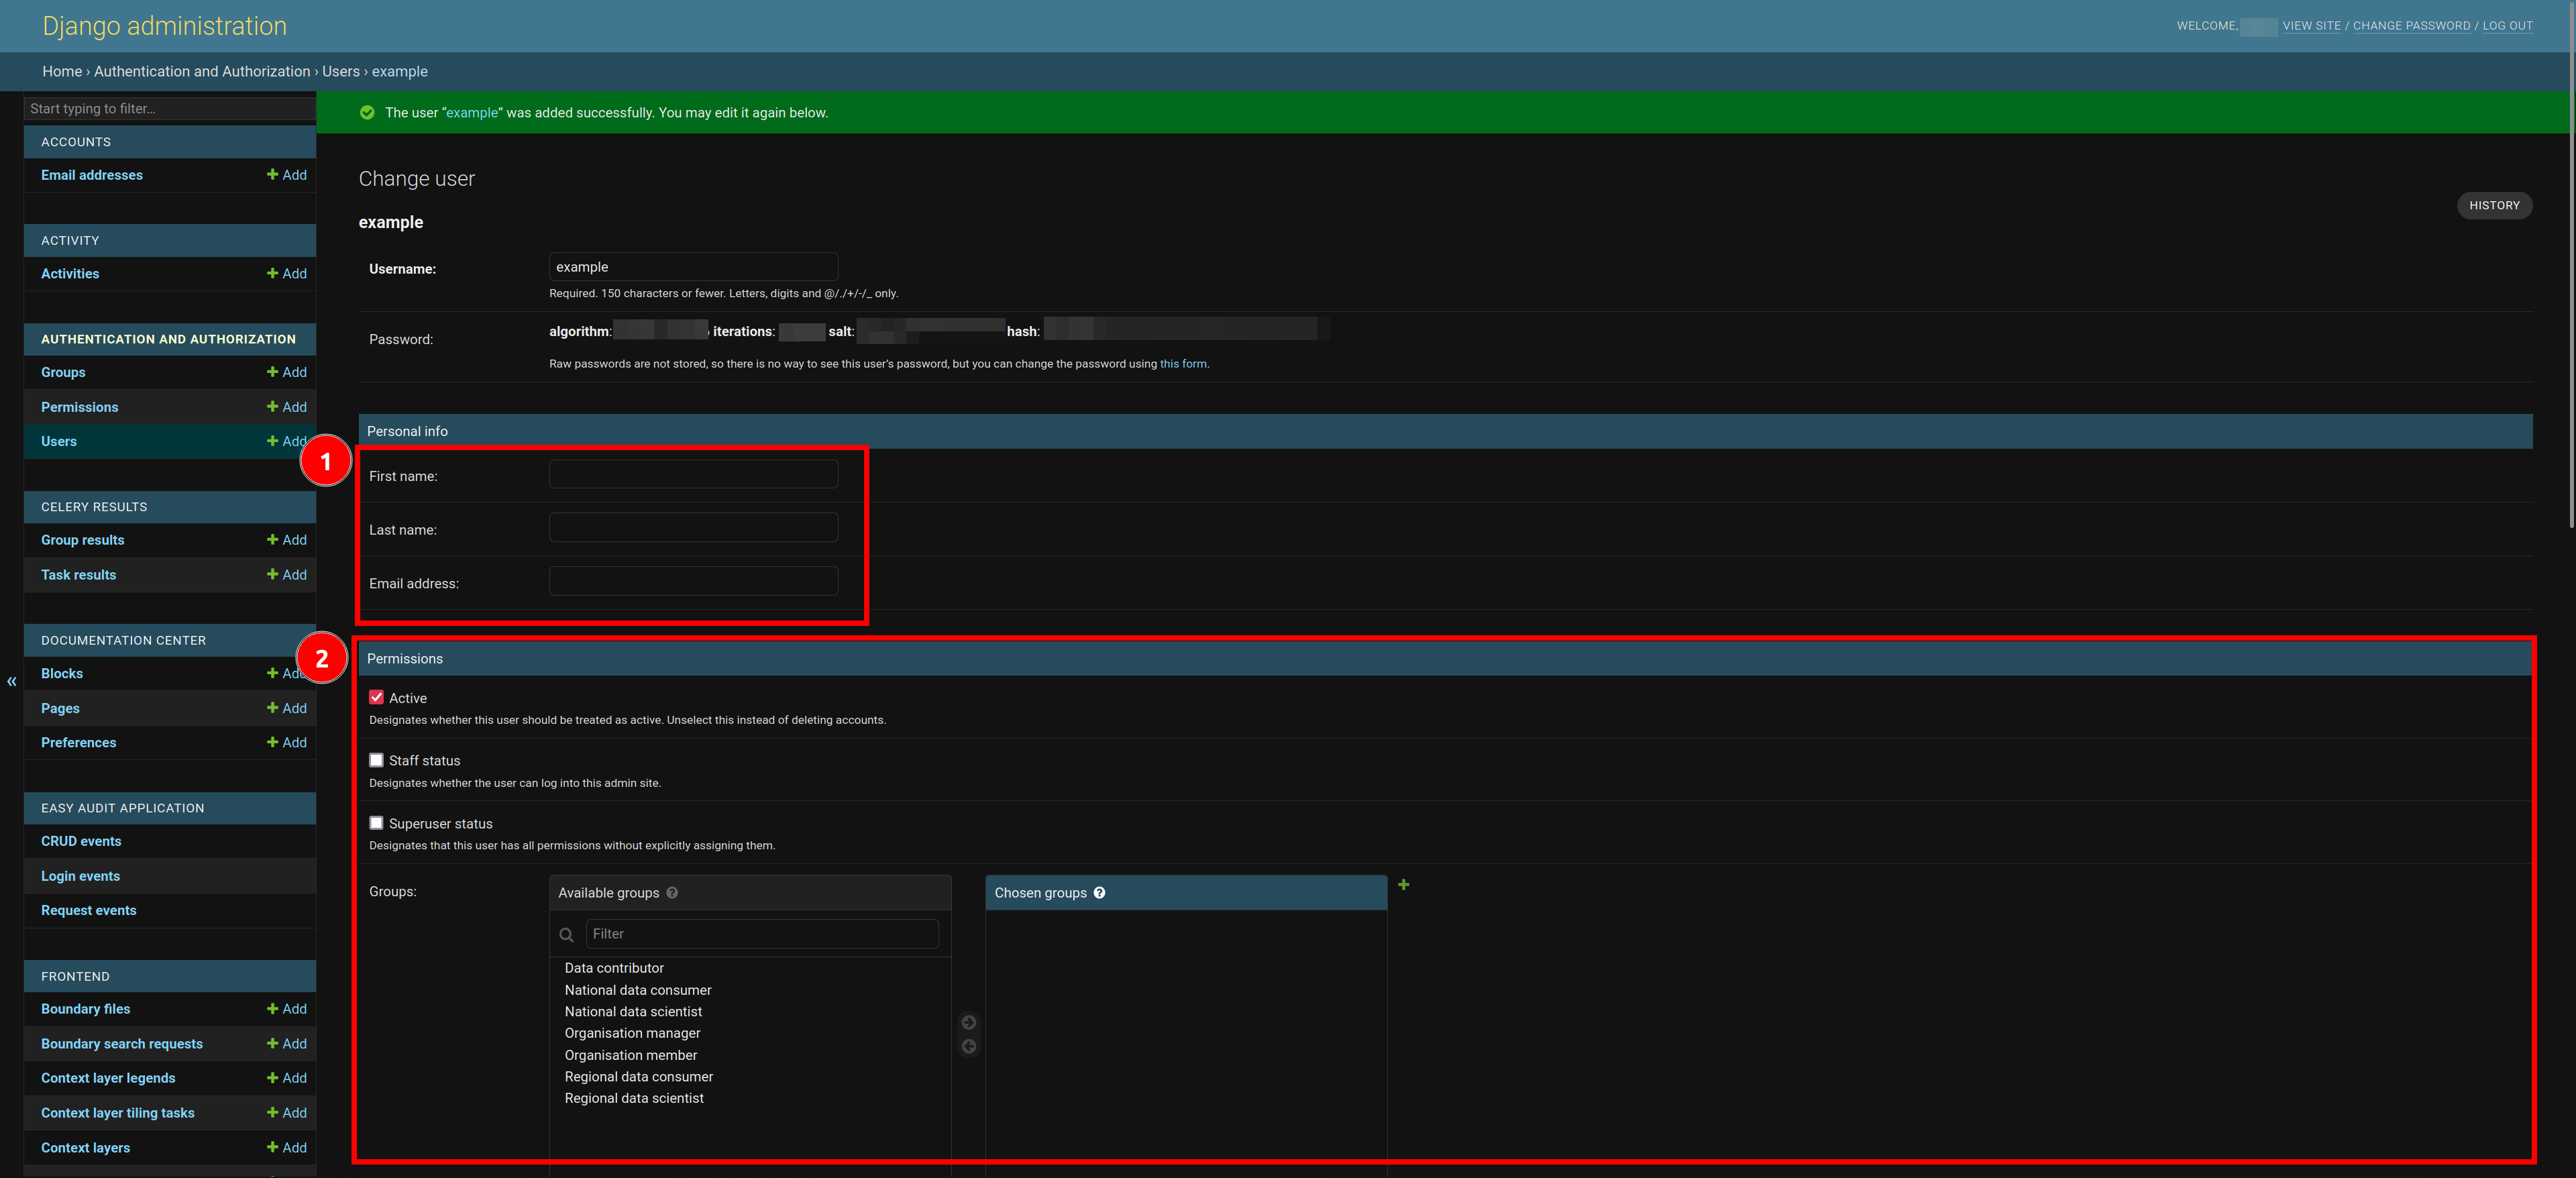Select 'Regional data scientist' group
The width and height of the screenshot is (2576, 1178).
point(634,1098)
